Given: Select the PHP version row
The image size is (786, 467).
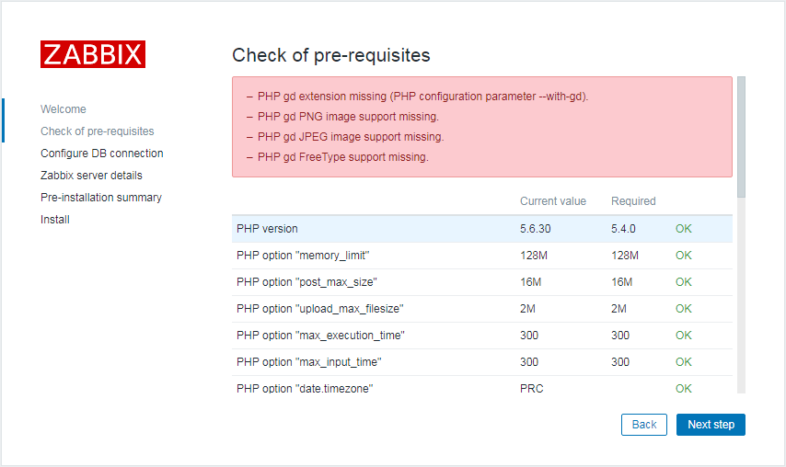Looking at the screenshot, I should (x=481, y=229).
